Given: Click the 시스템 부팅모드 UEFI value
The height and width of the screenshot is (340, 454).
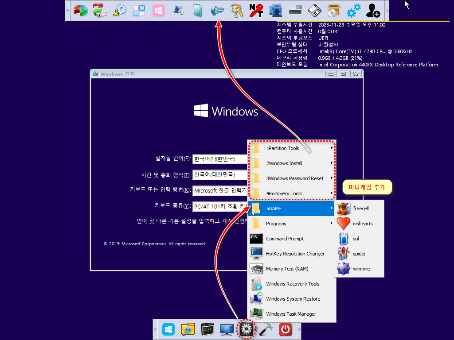Looking at the screenshot, I should tap(323, 38).
